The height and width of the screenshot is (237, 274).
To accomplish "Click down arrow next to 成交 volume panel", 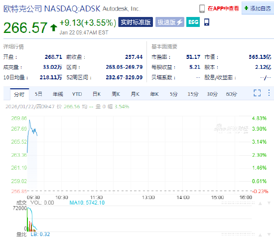I will click(269, 203).
